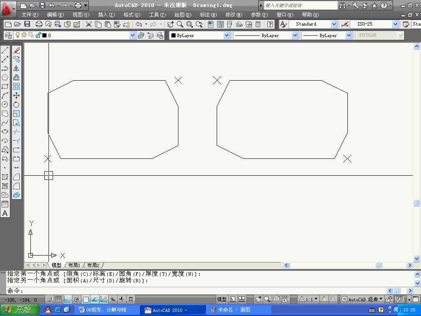Select the Hatch tool
Image resolution: width=421 pixels, height=316 pixels.
coord(5,177)
